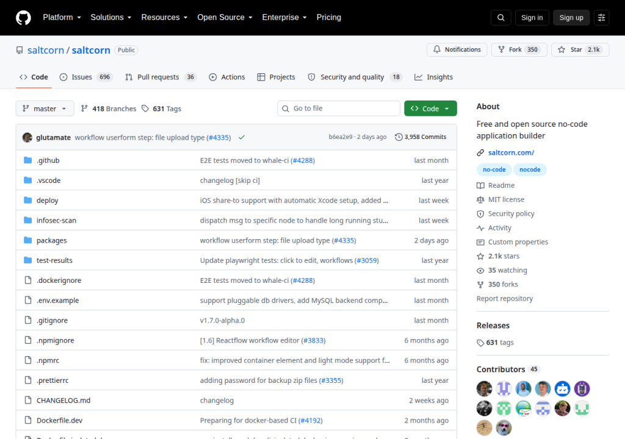Open Dockerfile.dev file
This screenshot has width=625, height=439.
pyautogui.click(x=59, y=420)
